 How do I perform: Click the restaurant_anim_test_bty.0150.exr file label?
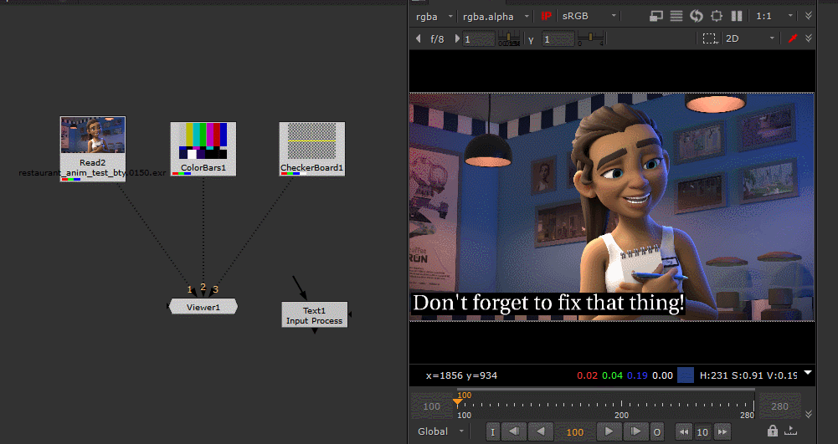click(92, 173)
